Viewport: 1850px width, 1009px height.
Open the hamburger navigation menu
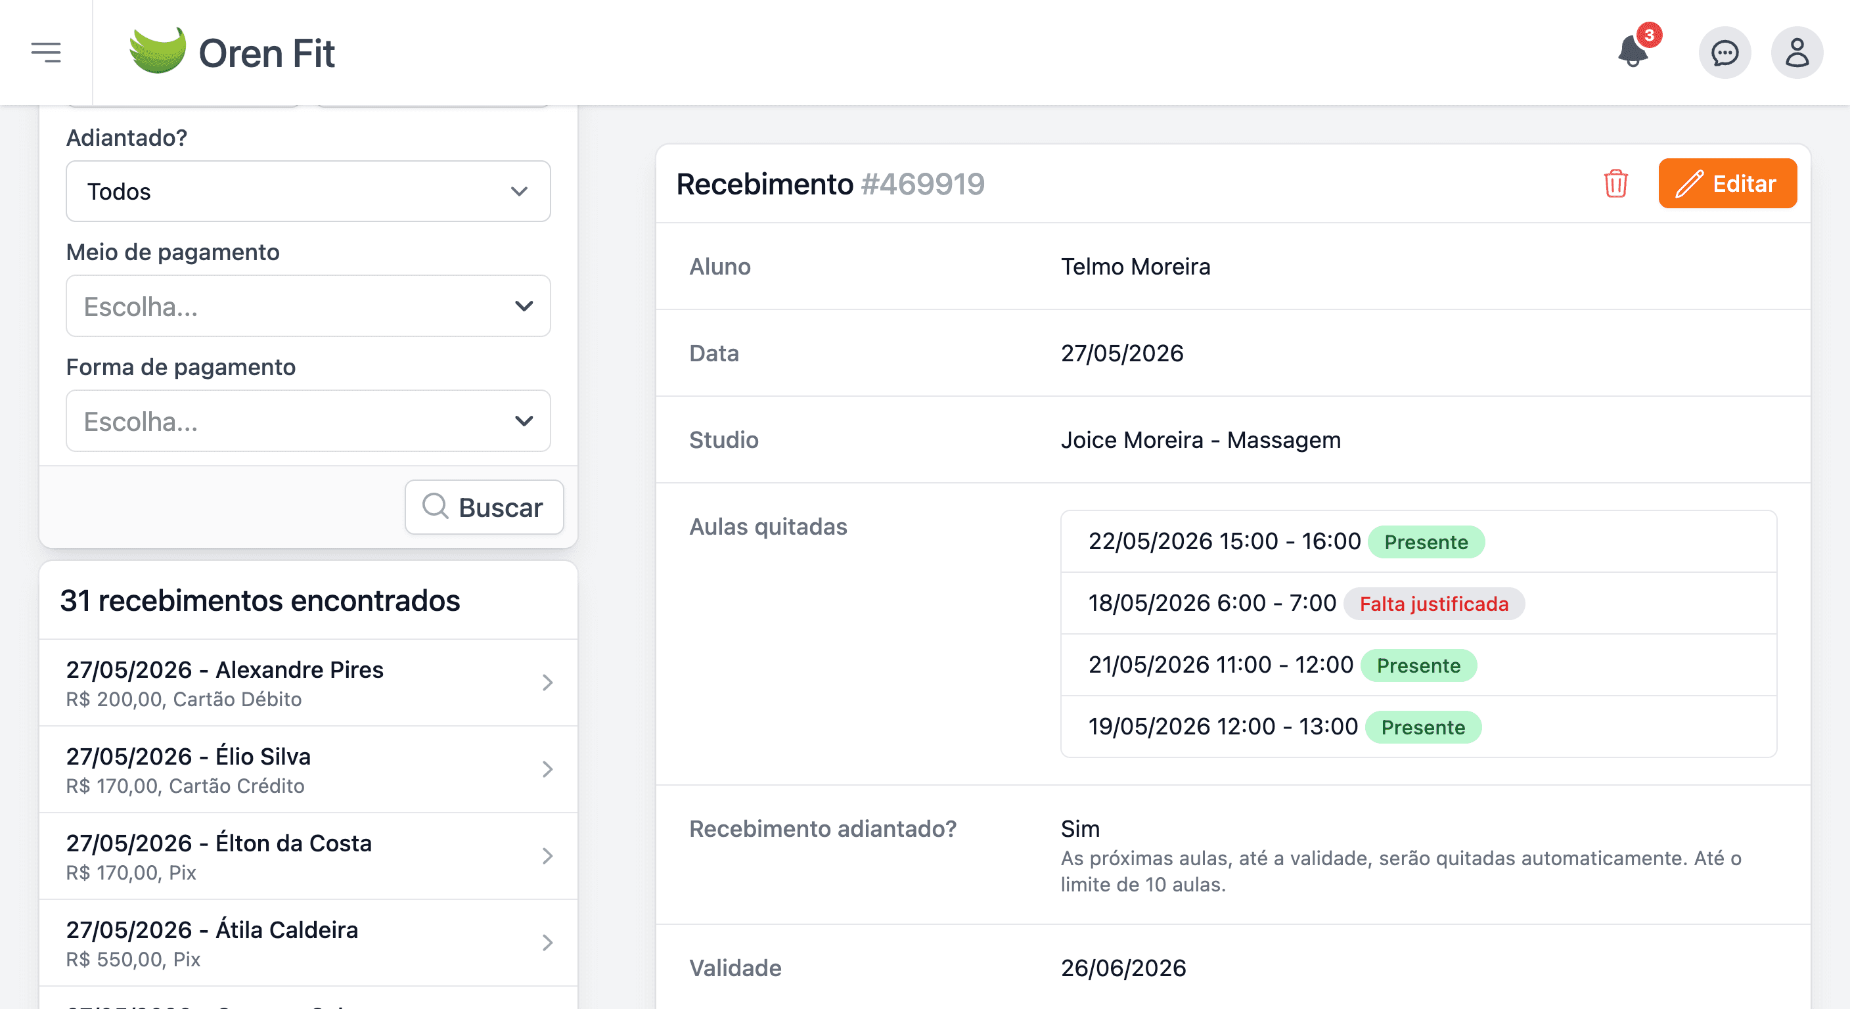pos(46,53)
